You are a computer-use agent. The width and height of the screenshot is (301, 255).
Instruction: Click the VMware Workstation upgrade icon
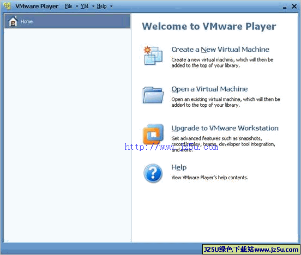pos(153,134)
